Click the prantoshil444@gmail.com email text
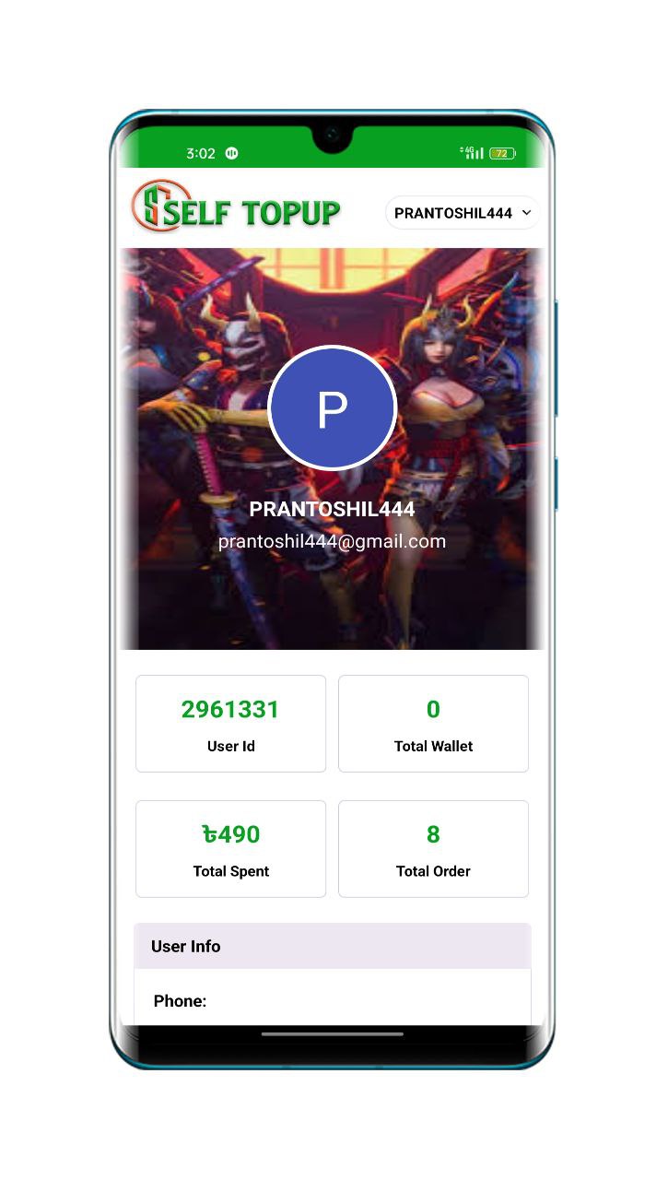668x1180 pixels. point(332,542)
